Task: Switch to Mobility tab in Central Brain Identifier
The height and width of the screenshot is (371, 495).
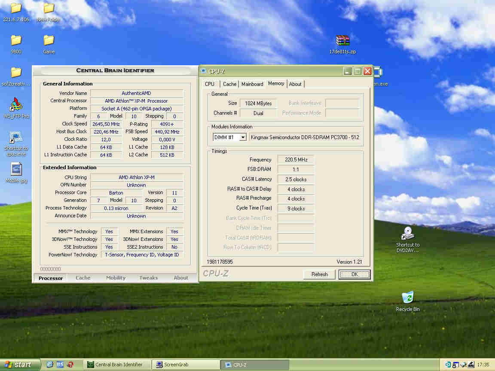Action: (x=116, y=278)
